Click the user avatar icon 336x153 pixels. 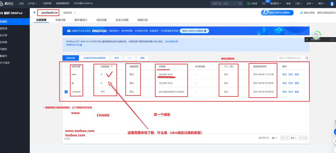(x=332, y=3)
